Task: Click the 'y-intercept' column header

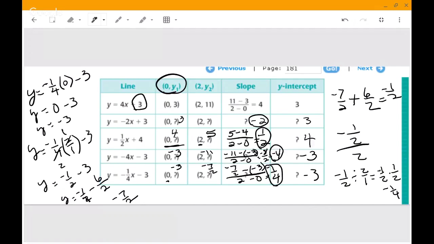Action: pyautogui.click(x=297, y=86)
